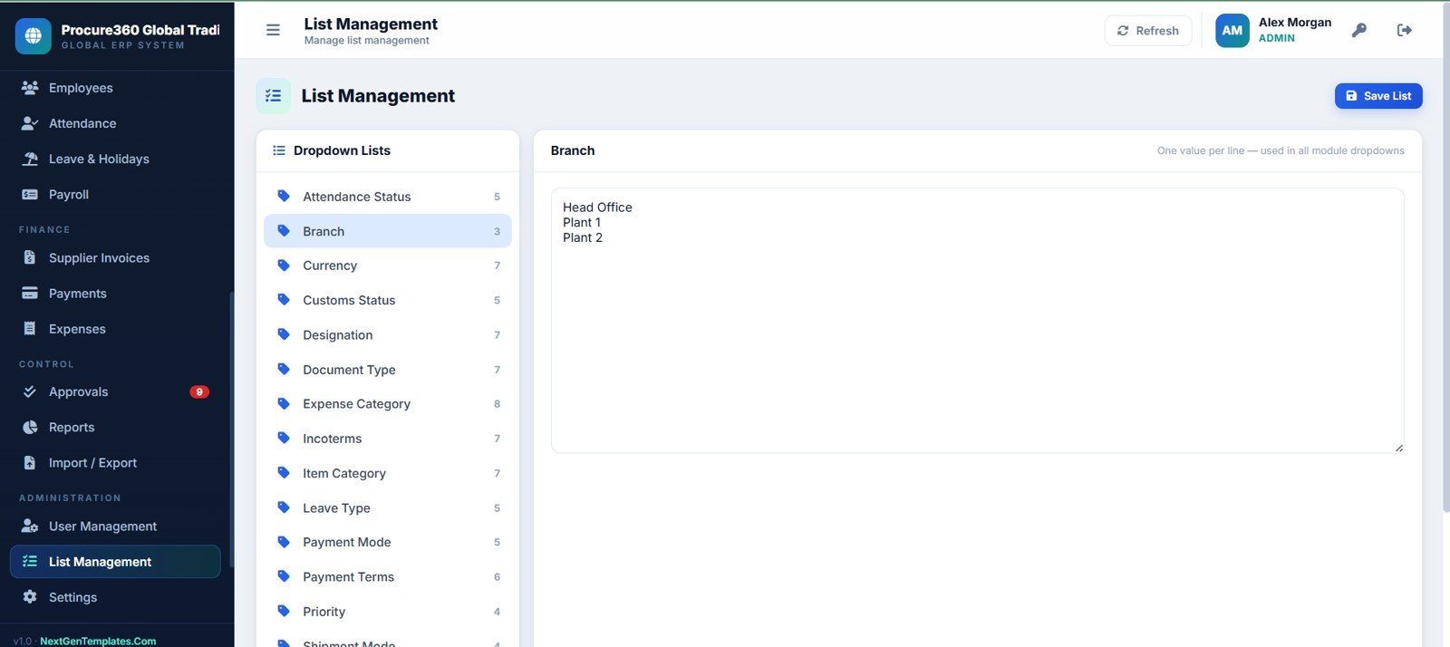Screen dimensions: 1450x647
Task: Select the Document Type list
Action: pyautogui.click(x=388, y=369)
